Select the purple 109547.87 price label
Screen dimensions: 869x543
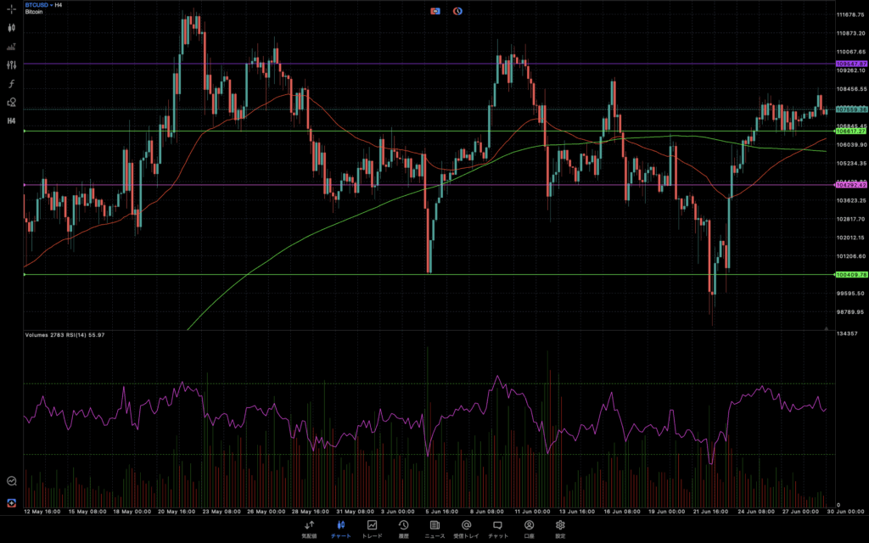pos(851,64)
